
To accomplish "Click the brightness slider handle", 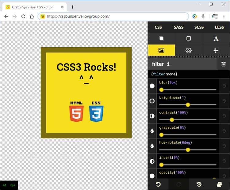I will point(188,105).
